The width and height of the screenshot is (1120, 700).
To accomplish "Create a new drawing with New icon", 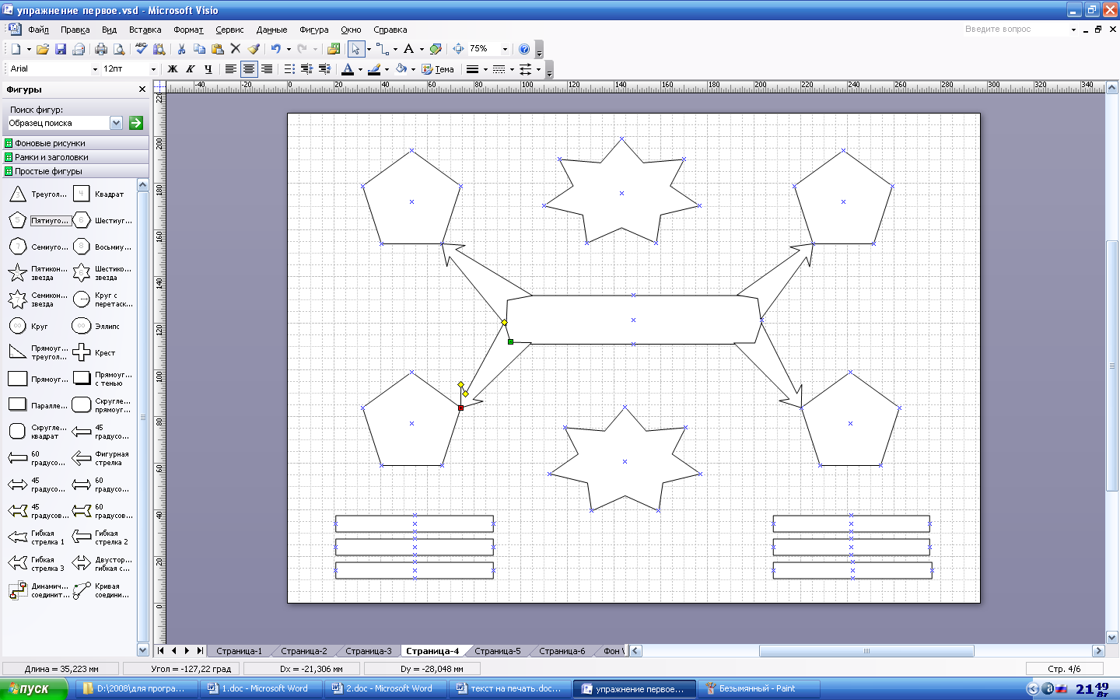I will coord(16,49).
